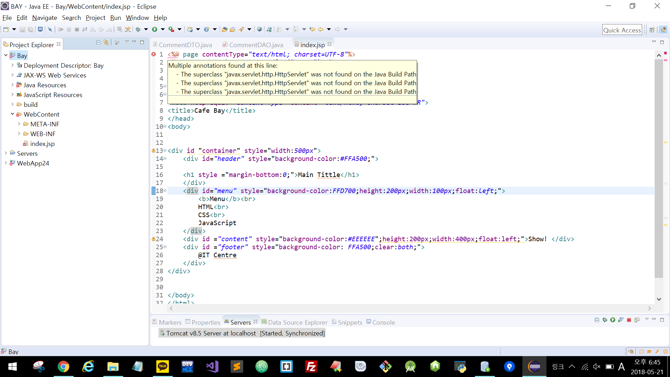
Task: Open the Console tab
Action: [383, 322]
